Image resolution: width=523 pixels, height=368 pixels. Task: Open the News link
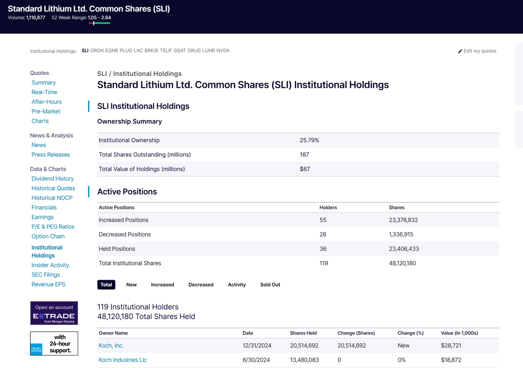[x=39, y=145]
